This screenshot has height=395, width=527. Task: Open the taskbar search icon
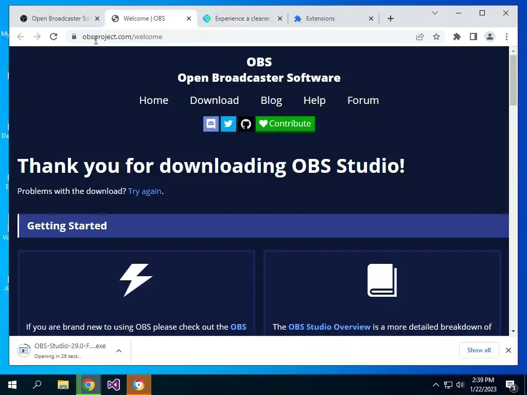tap(37, 385)
